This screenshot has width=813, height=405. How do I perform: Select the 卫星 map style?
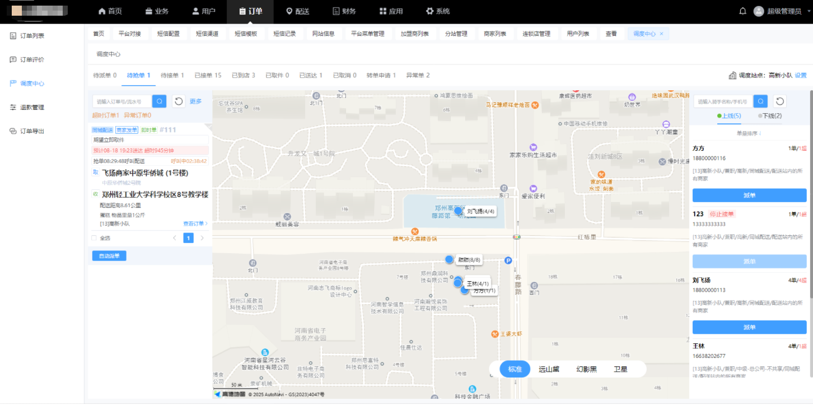(620, 369)
